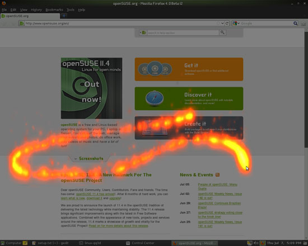Viewport: 308px width, 246px height.
Task: Click the blueprint icon in Create it
Action: [155, 128]
